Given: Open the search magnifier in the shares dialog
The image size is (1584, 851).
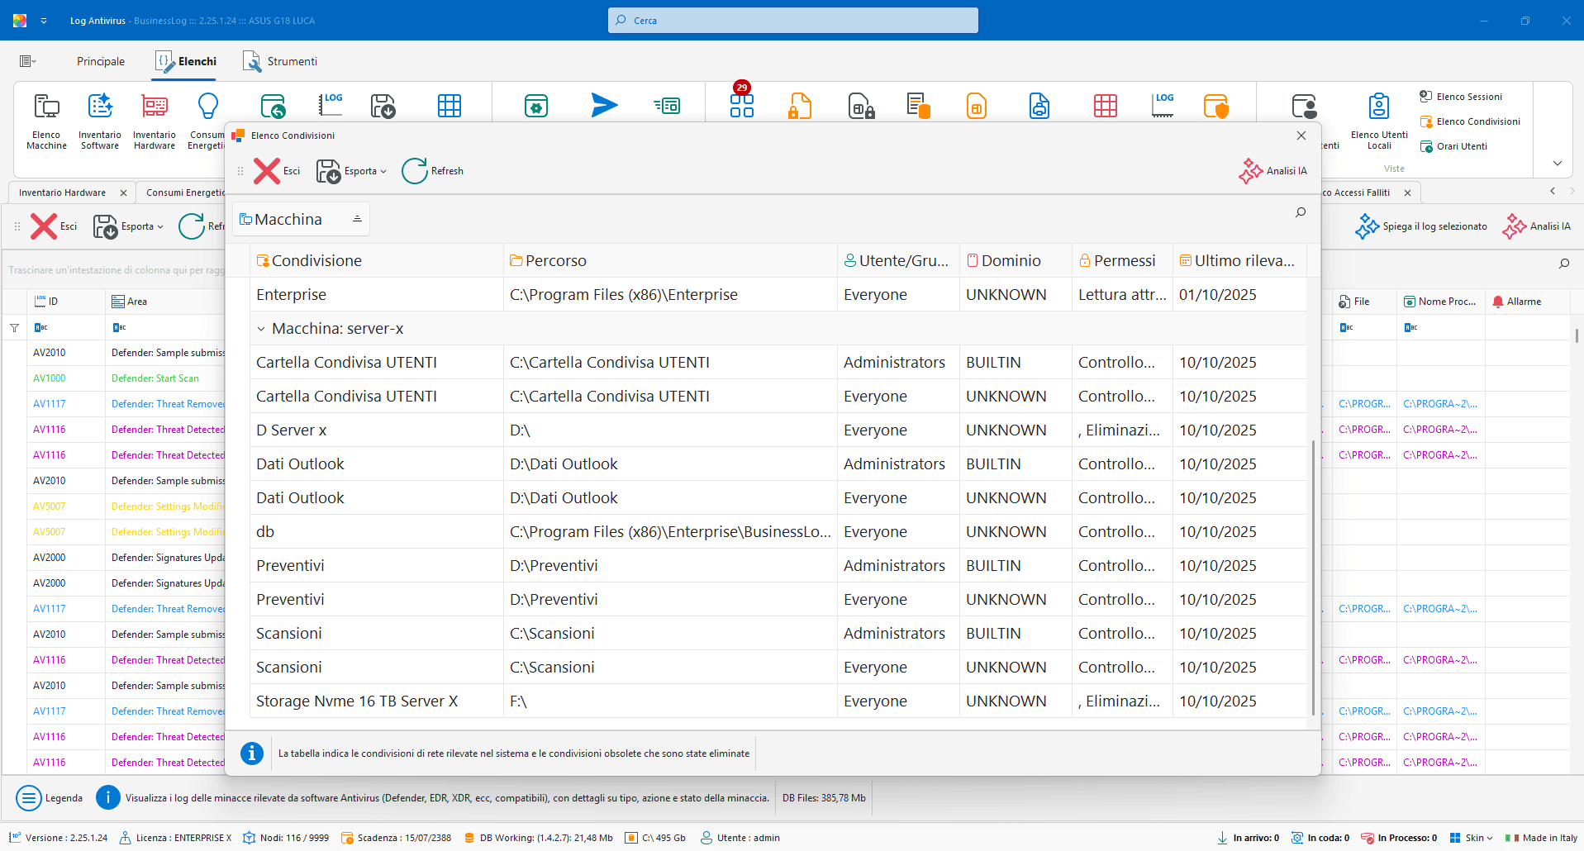Looking at the screenshot, I should pos(1301,213).
